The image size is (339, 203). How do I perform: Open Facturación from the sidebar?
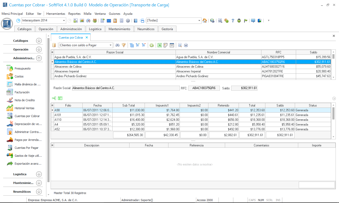pyautogui.click(x=22, y=92)
